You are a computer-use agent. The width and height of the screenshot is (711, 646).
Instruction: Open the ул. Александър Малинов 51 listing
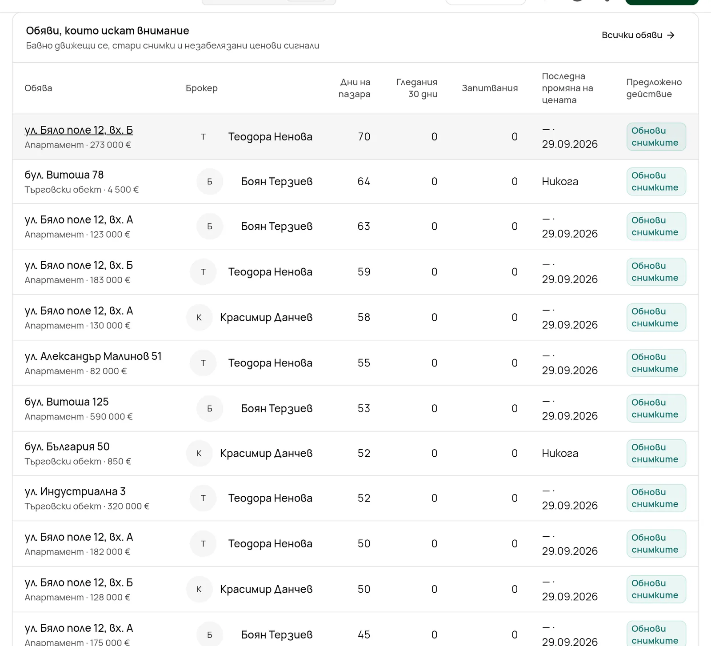click(93, 356)
